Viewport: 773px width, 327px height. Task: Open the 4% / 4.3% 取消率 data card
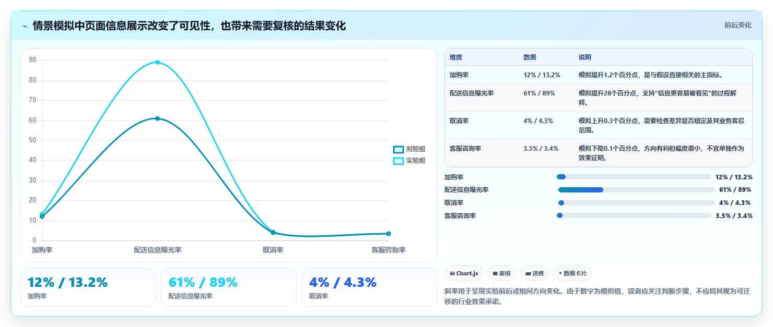(x=369, y=287)
